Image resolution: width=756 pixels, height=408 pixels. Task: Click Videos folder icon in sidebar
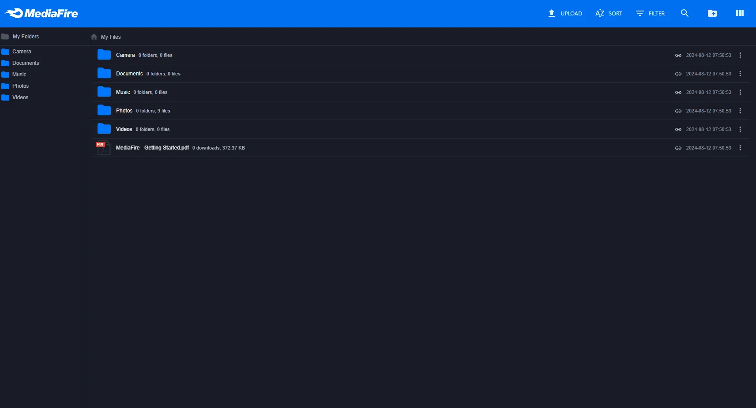[5, 97]
